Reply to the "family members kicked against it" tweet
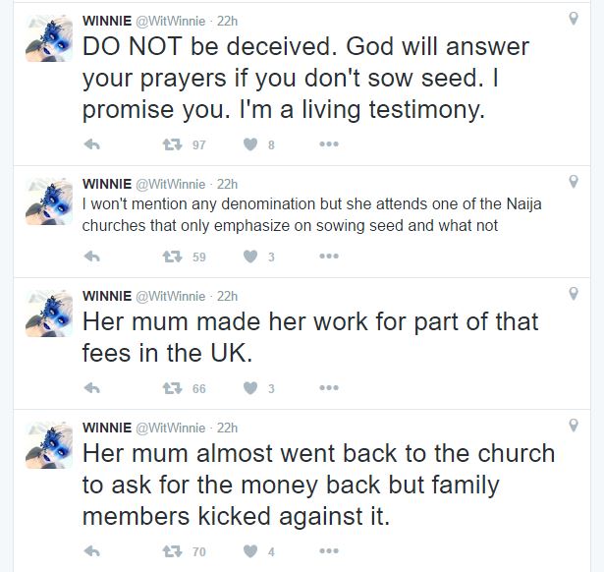 click(x=93, y=551)
